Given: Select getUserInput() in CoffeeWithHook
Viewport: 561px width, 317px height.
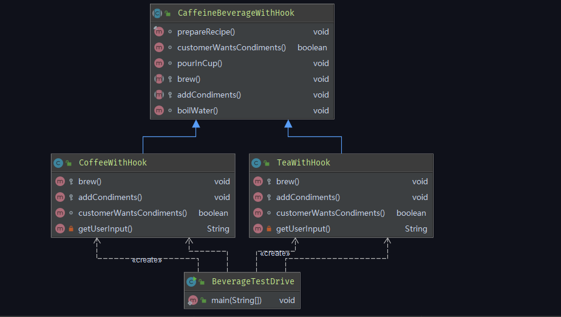Looking at the screenshot, I should [105, 229].
